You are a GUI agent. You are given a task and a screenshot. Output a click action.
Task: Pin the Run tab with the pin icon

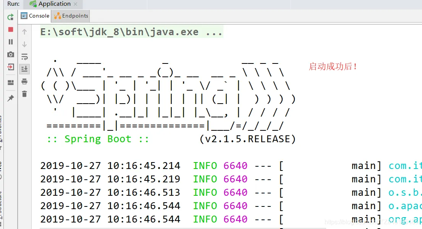[x=10, y=98]
